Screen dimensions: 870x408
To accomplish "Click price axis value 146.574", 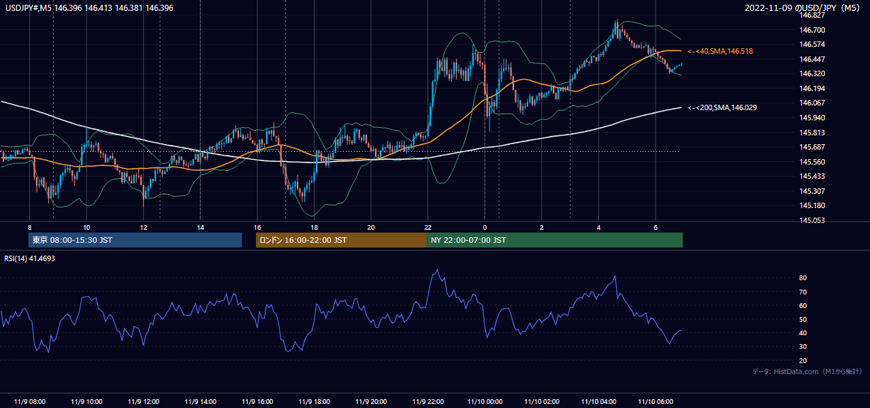I will pos(813,44).
